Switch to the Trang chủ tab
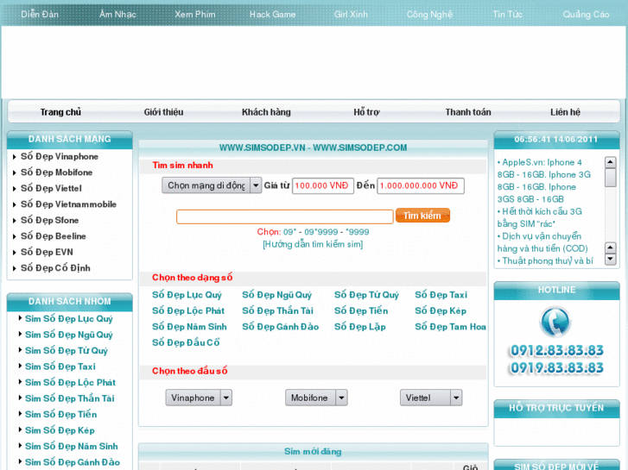This screenshot has width=628, height=470. click(x=60, y=112)
